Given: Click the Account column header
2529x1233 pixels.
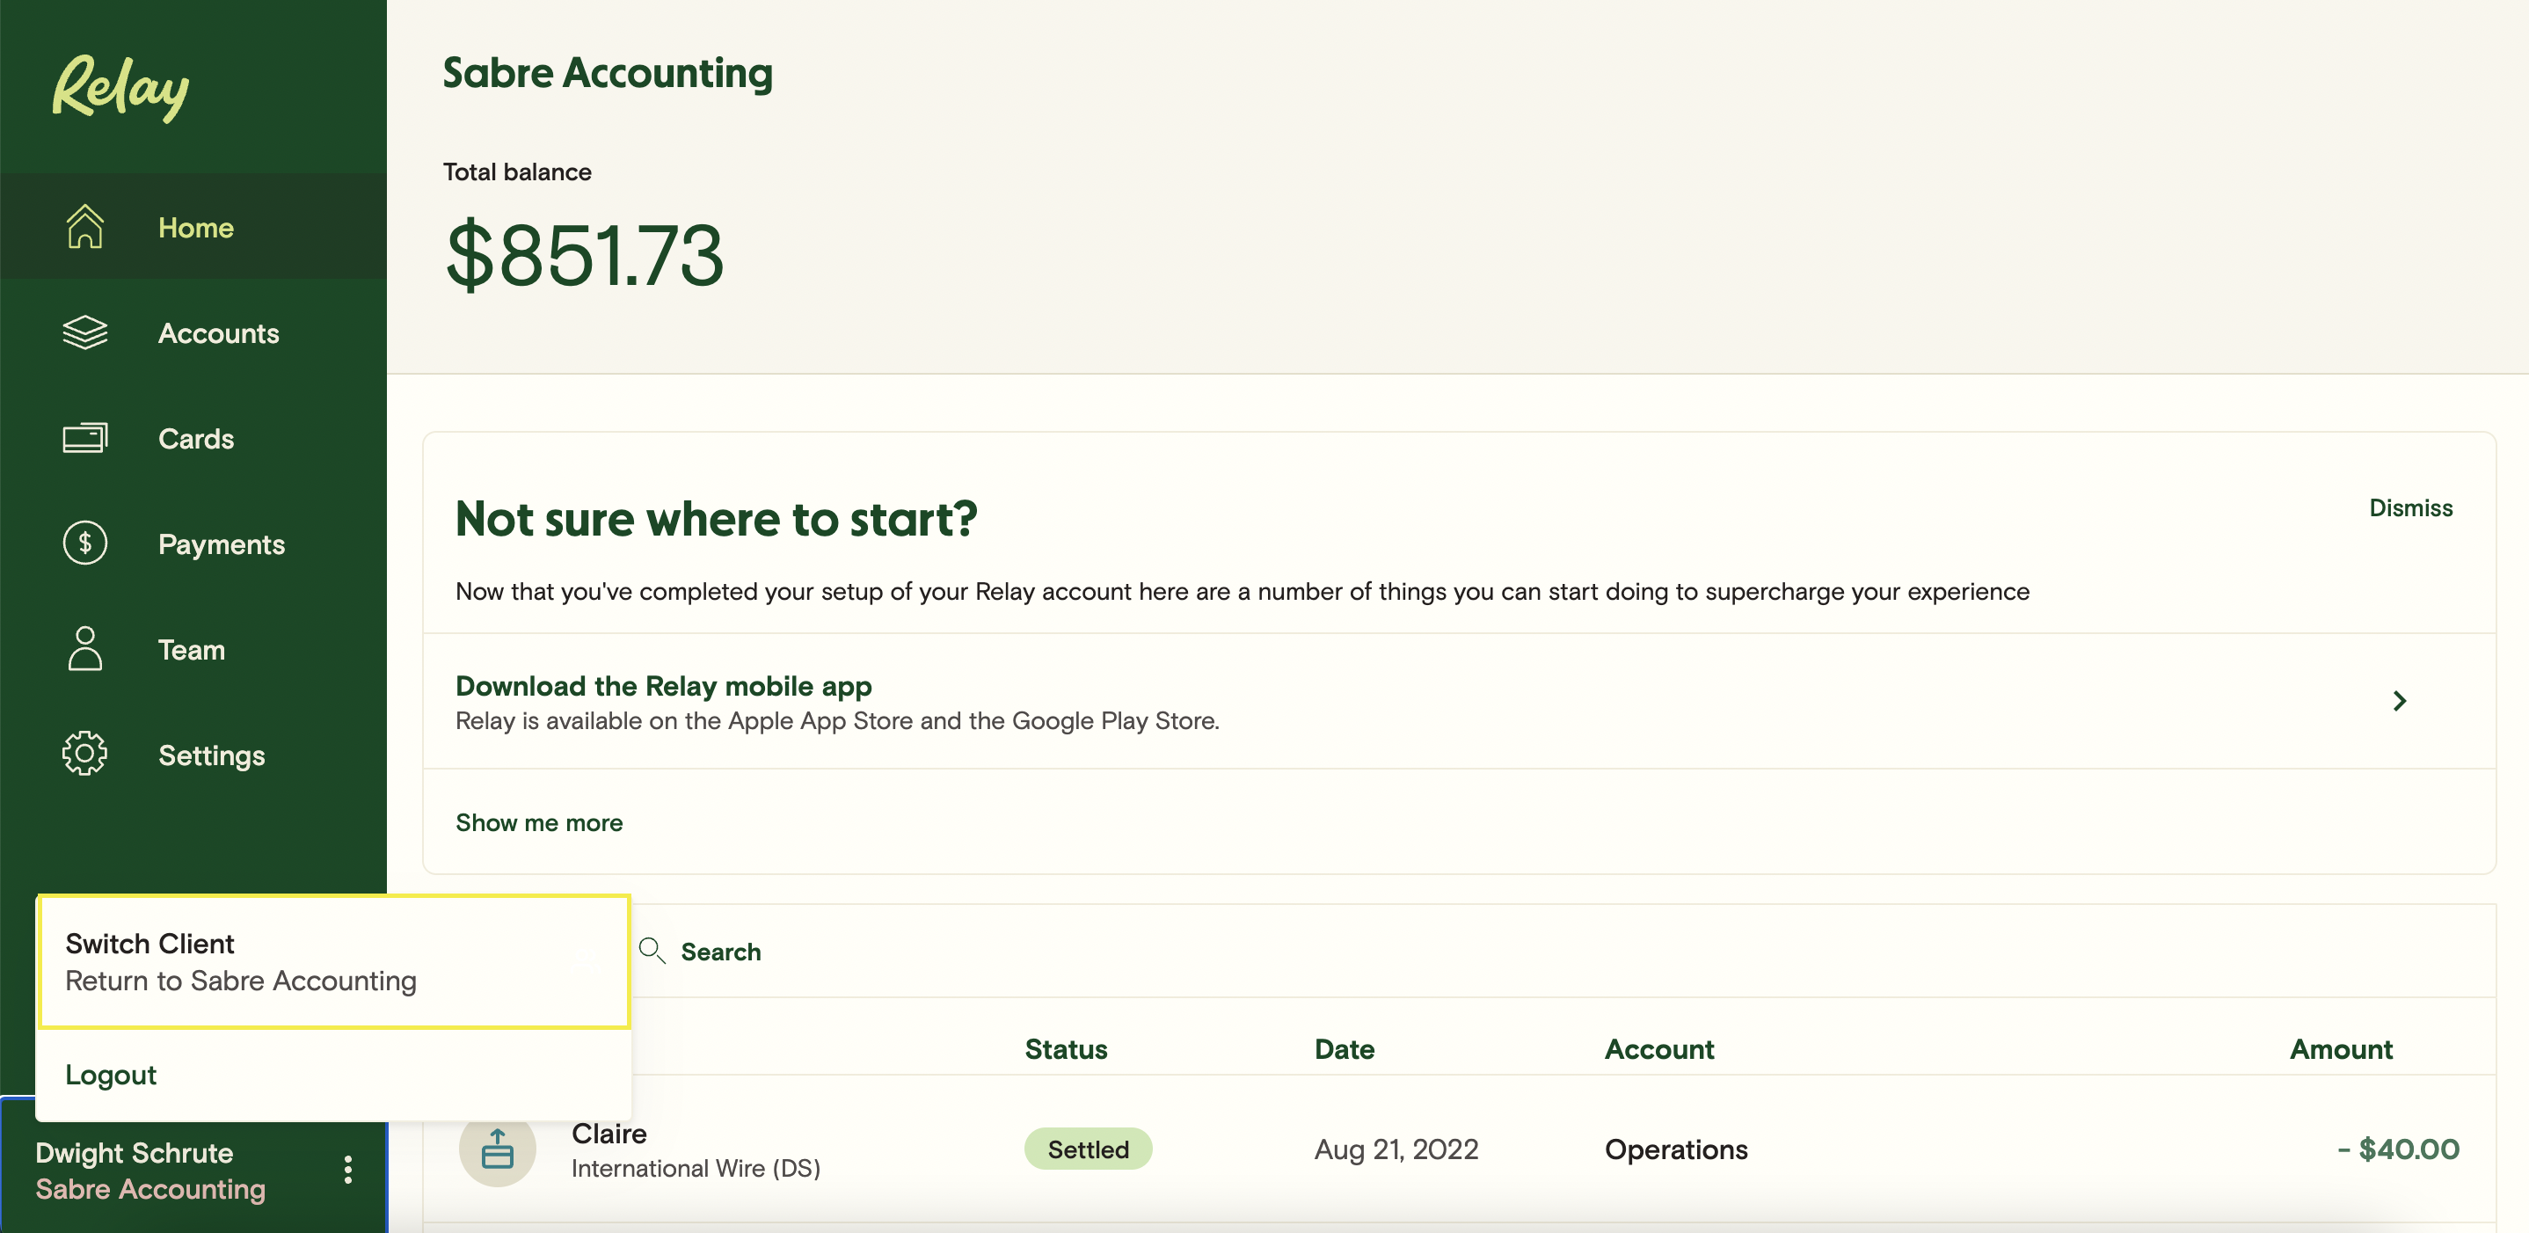Looking at the screenshot, I should (1659, 1048).
